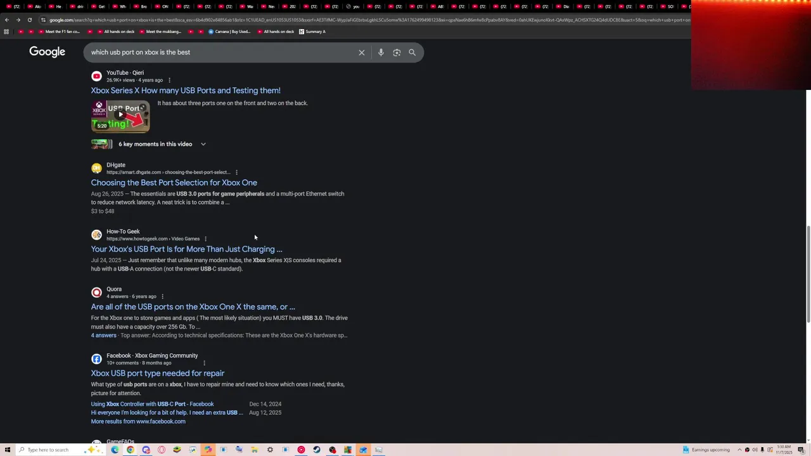811x456 pixels.
Task: Switch to the browser tab labeled 'ON'
Action: (162, 6)
